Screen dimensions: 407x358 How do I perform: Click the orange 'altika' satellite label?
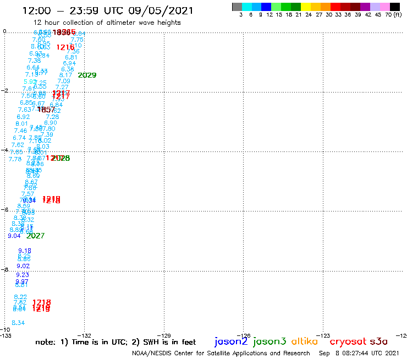pos(304,341)
